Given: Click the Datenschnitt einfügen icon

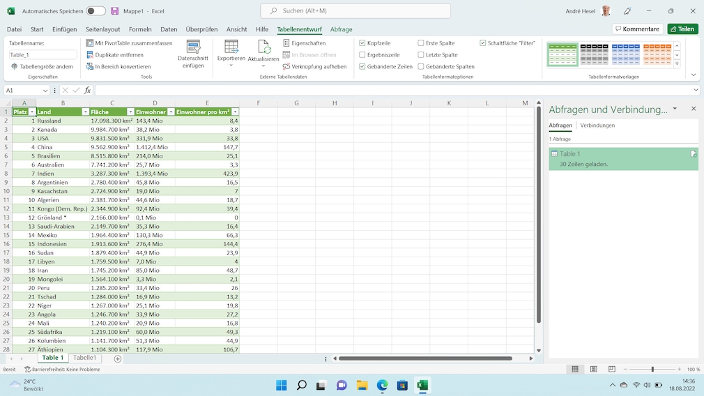Looking at the screenshot, I should click(193, 47).
